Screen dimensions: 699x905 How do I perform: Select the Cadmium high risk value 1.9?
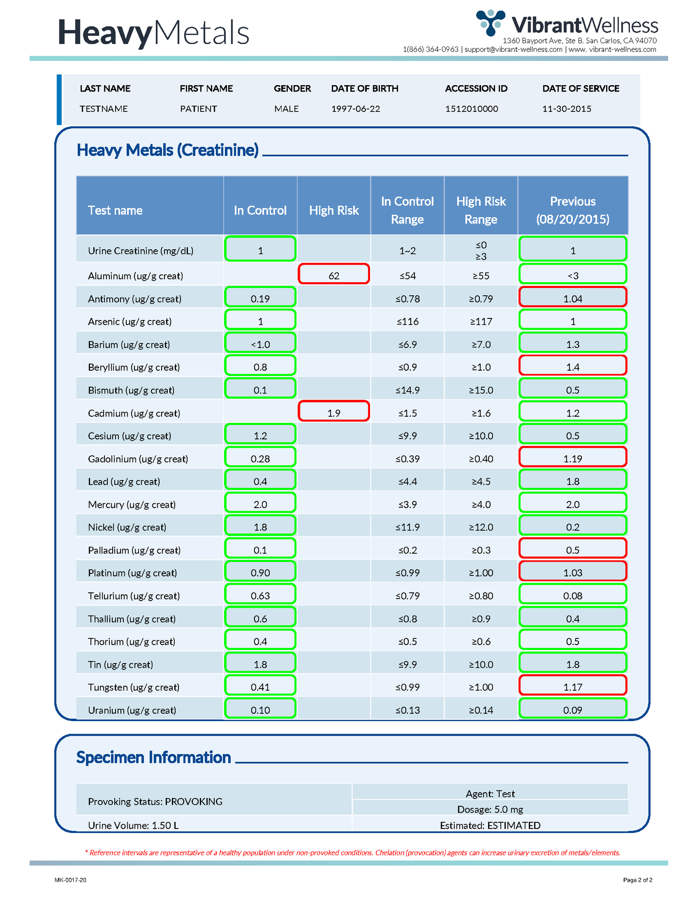click(x=334, y=411)
